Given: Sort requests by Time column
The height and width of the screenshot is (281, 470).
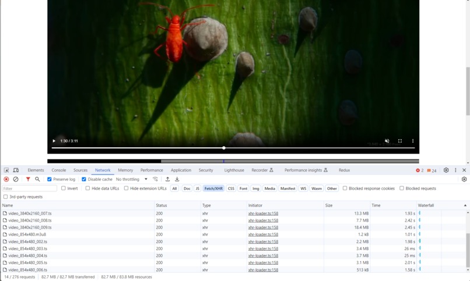Looking at the screenshot, I should [393, 205].
